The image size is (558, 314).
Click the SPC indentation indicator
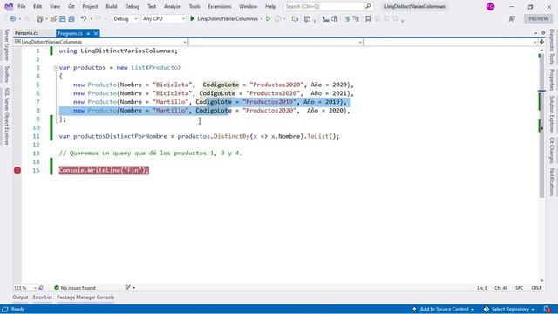520,288
